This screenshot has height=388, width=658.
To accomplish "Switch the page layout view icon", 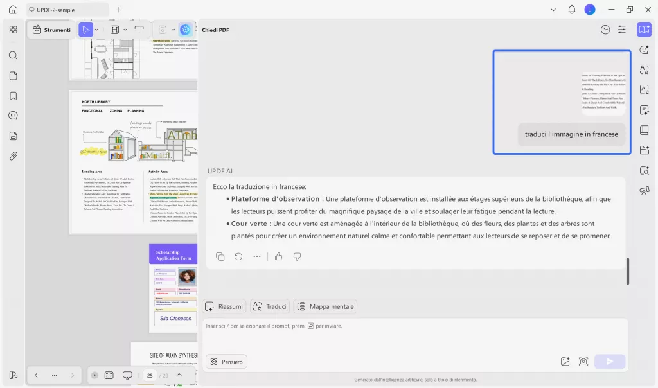I will 109,375.
